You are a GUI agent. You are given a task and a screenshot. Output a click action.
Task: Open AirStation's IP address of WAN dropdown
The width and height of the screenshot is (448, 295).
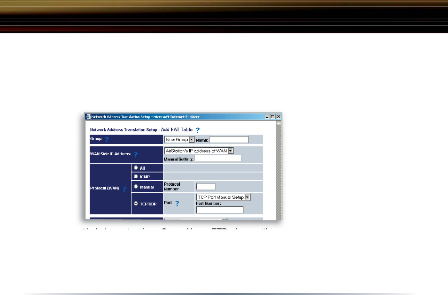(x=199, y=151)
